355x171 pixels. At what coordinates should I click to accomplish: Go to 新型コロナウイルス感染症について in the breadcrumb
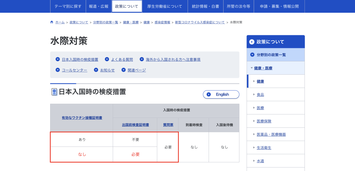pos(200,22)
